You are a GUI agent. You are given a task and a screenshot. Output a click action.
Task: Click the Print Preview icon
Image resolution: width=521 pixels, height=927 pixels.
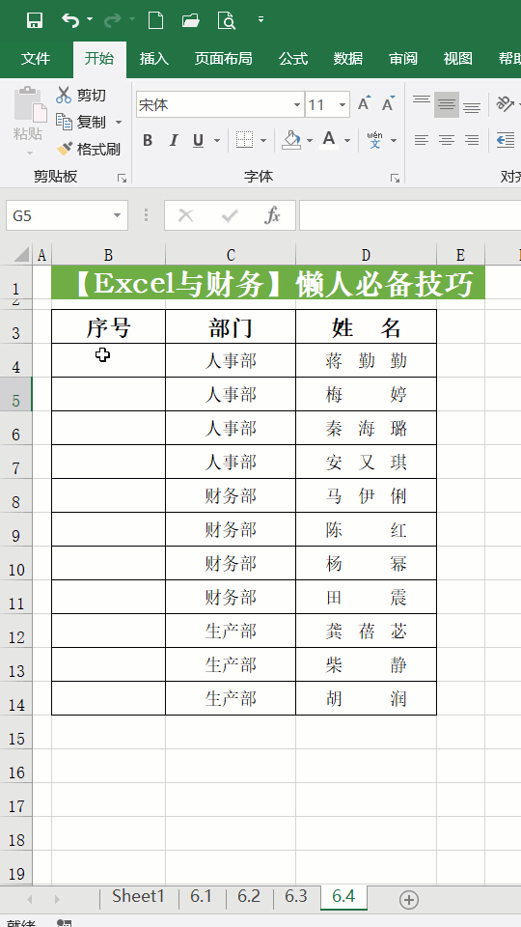click(x=226, y=20)
